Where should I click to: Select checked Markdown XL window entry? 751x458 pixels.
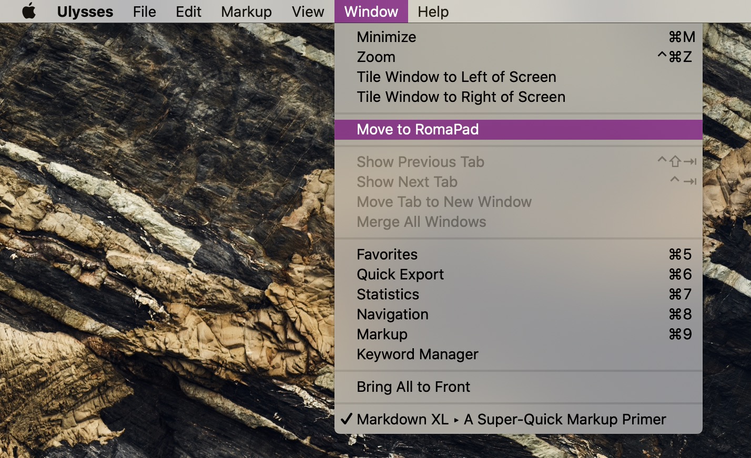(511, 419)
